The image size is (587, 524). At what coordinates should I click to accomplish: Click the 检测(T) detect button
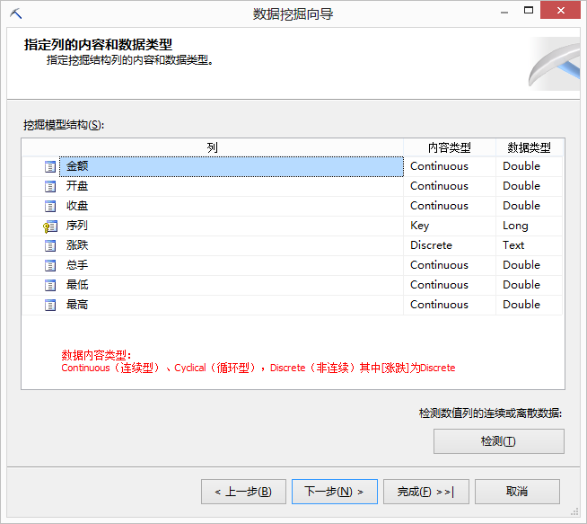499,441
